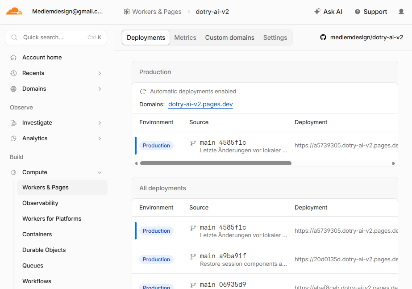Screen dimensions: 412x289
Task: Open the a5739305 URL in All deployments
Action: point(346,230)
